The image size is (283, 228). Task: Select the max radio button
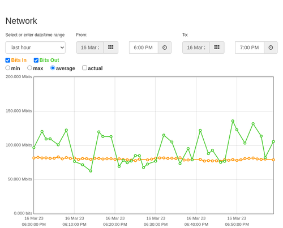point(29,68)
